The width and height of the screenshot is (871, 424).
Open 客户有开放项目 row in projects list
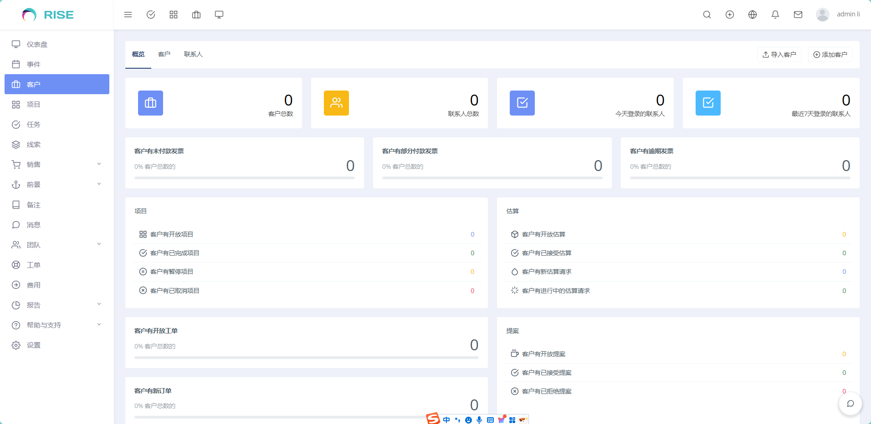pos(172,234)
